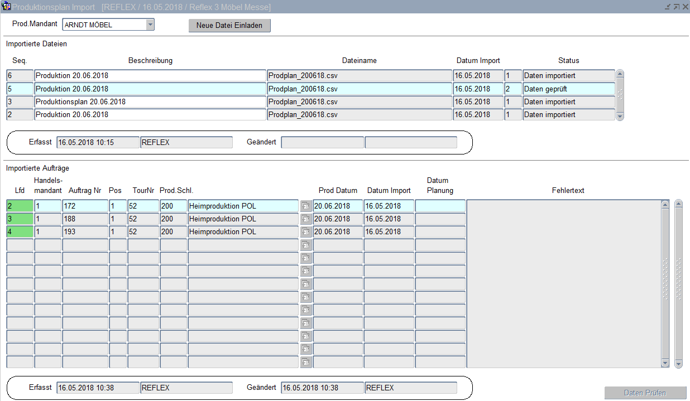
Task: Maximize the Produktionsplan Import window
Action: coord(676,7)
